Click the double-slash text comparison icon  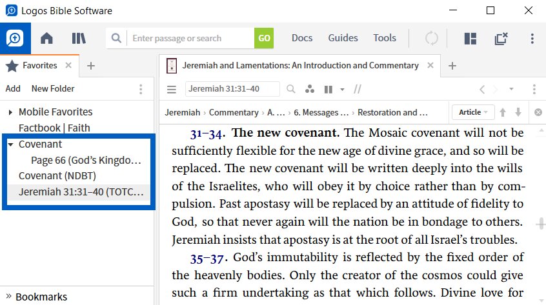[358, 90]
